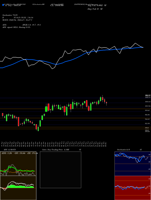The image size is (151, 200).
Task: Open the MACD histogram chart panel
Action: pos(18,188)
